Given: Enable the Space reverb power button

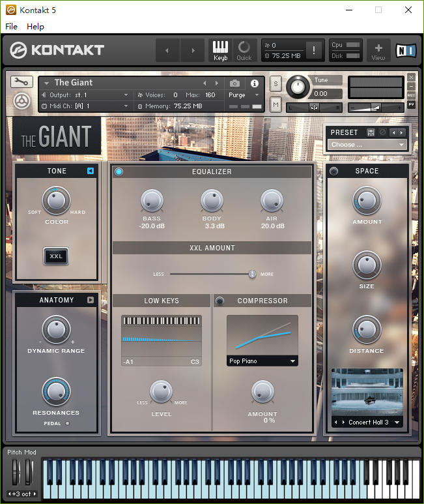Looking at the screenshot, I should pyautogui.click(x=334, y=171).
